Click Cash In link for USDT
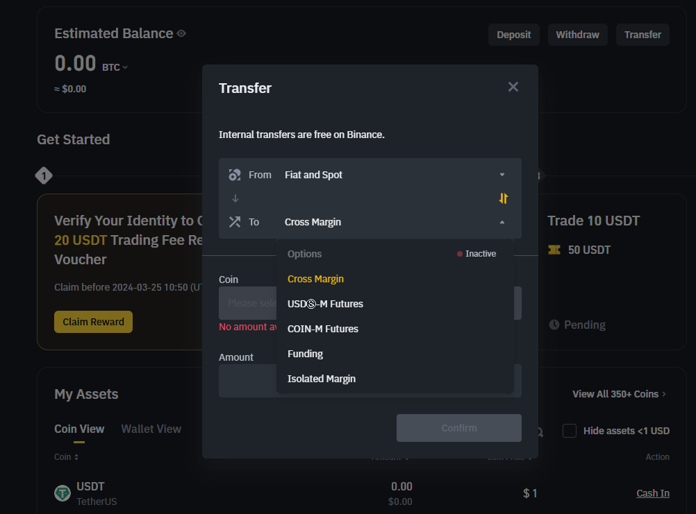Screen dimensions: 696x514 652,493
